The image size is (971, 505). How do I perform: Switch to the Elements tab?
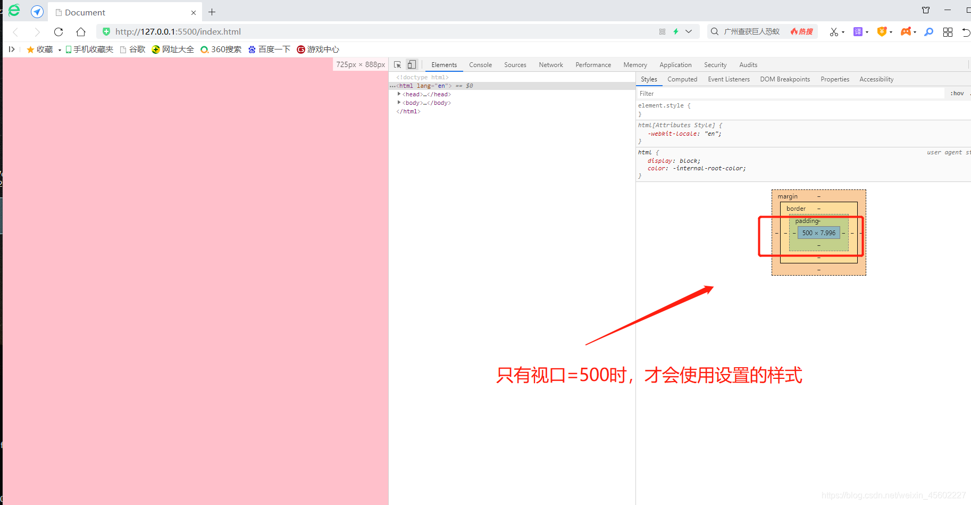point(444,65)
